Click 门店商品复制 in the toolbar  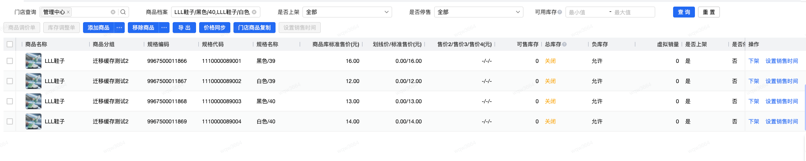click(x=255, y=28)
